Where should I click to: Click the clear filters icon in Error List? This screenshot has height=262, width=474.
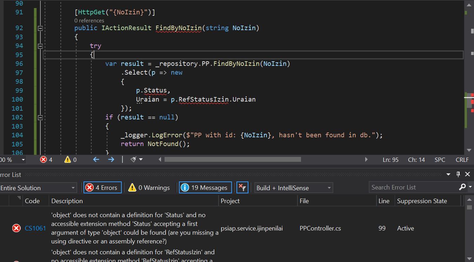click(x=242, y=188)
